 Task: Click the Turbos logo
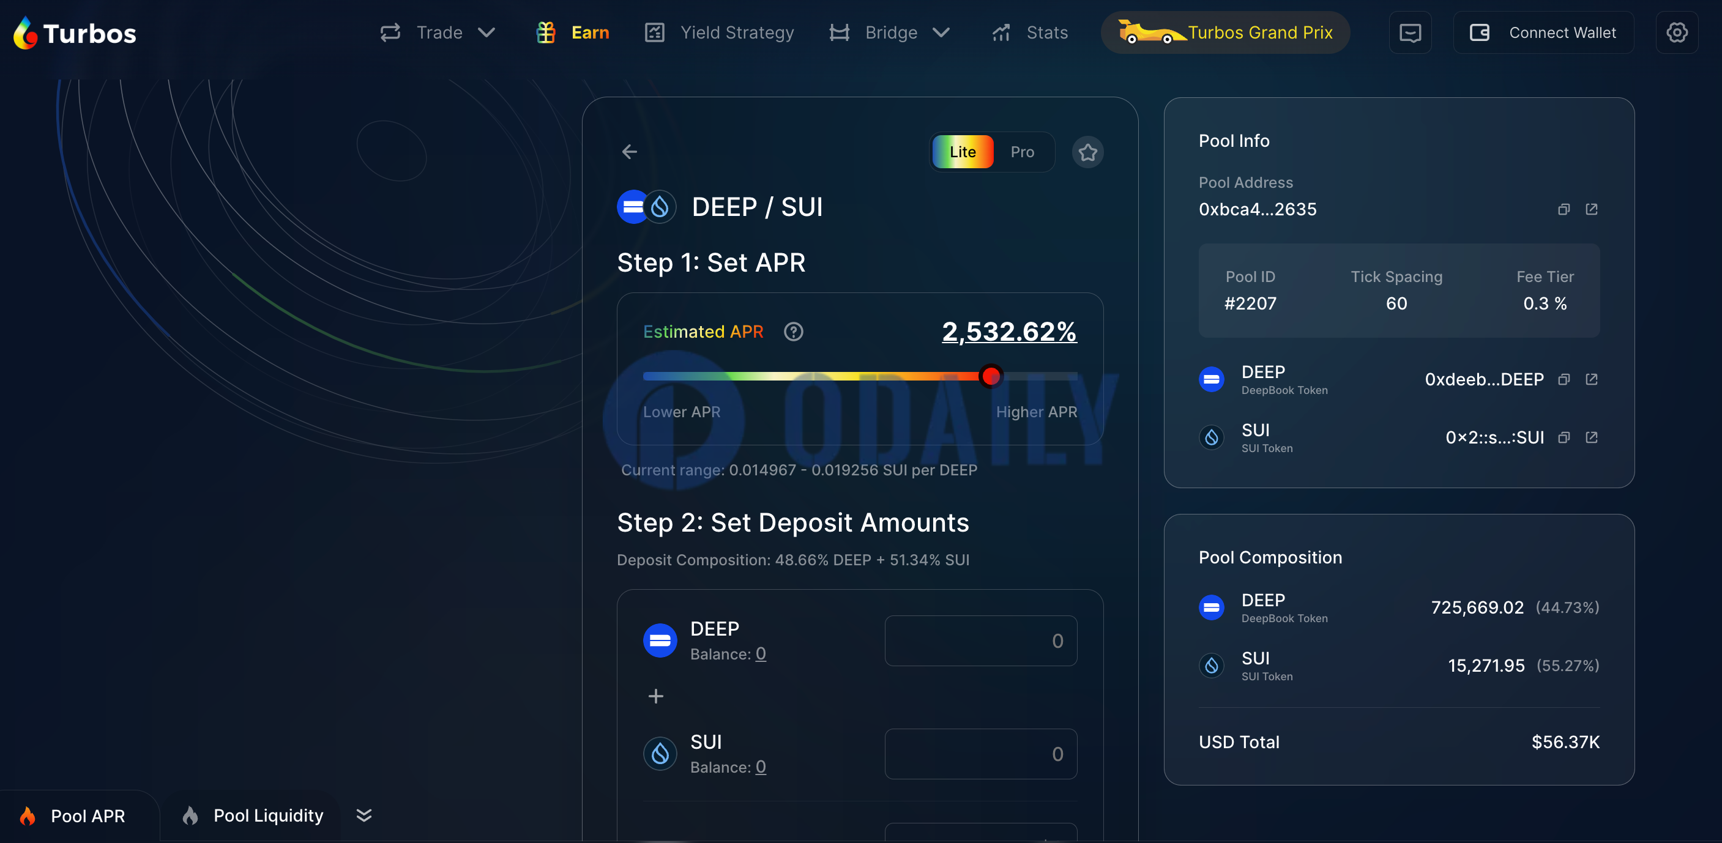click(75, 33)
